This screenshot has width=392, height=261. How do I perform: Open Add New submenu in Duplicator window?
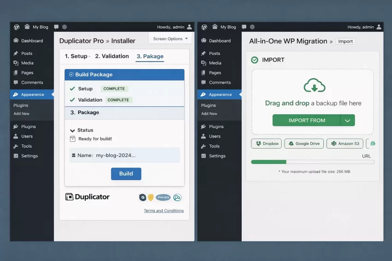pyautogui.click(x=22, y=114)
